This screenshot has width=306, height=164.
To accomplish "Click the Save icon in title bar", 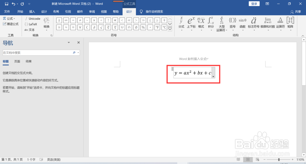I will 6,4.
